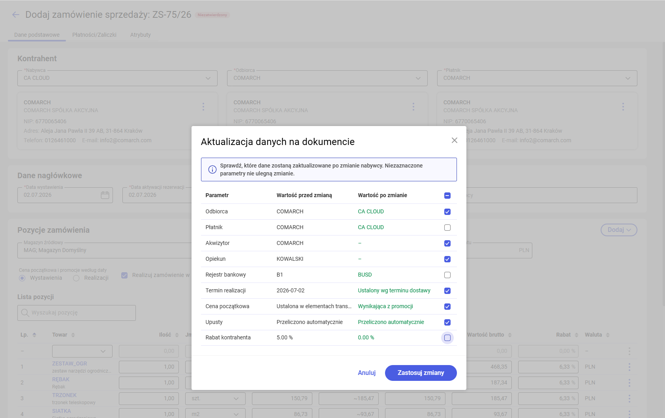Viewport: 665px width, 418px height.
Task: Sort positions by Waluta column
Action: pos(608,335)
